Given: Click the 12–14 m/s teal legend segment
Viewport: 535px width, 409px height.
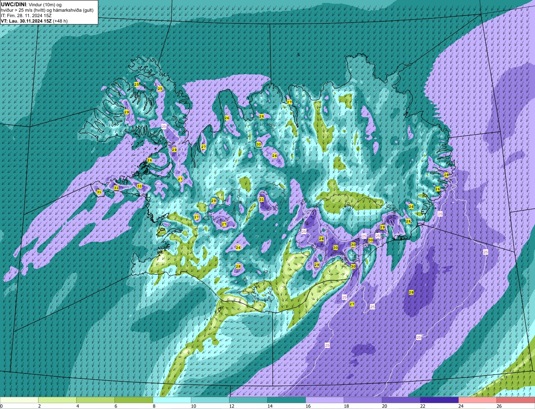Looking at the screenshot, I should [x=248, y=400].
